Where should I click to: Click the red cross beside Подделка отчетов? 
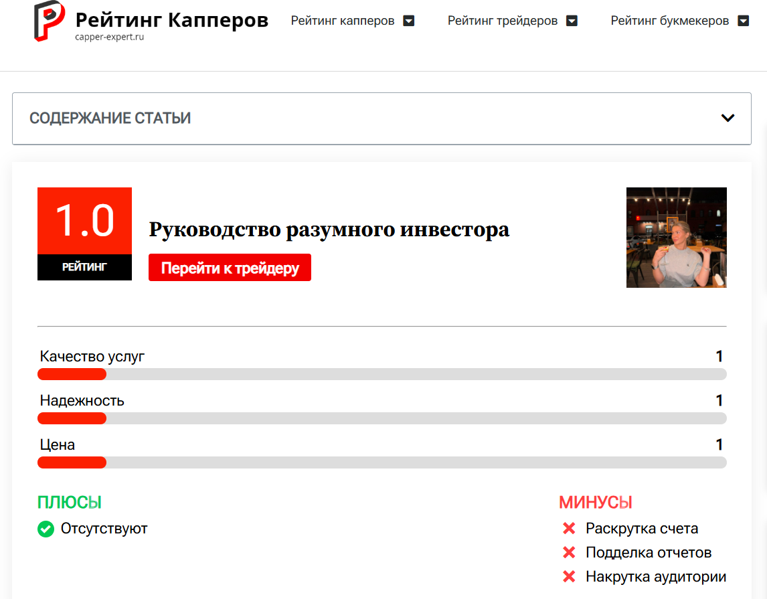569,552
